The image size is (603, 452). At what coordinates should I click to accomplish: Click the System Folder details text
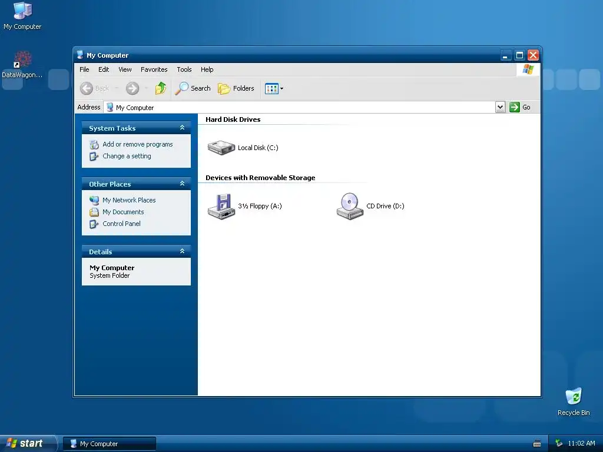(110, 275)
